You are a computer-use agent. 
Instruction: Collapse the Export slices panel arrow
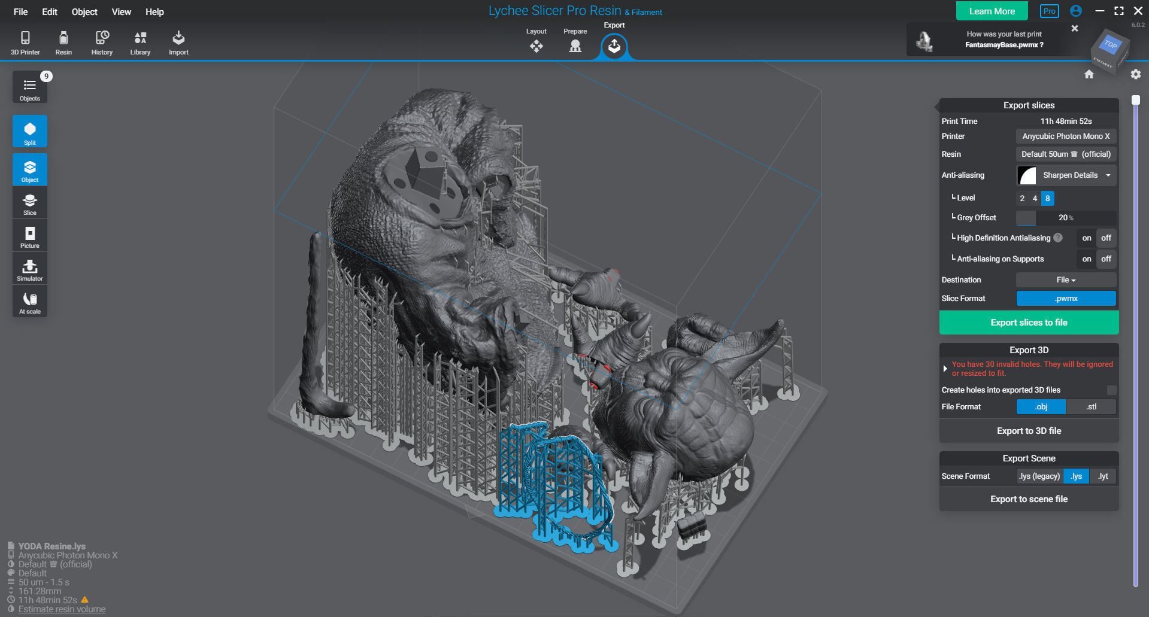(937, 107)
